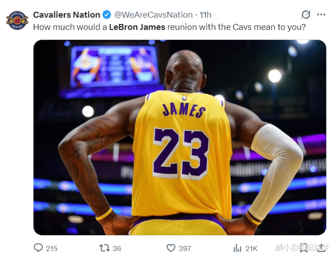Open the LeBron James jersey photo

pos(180,137)
